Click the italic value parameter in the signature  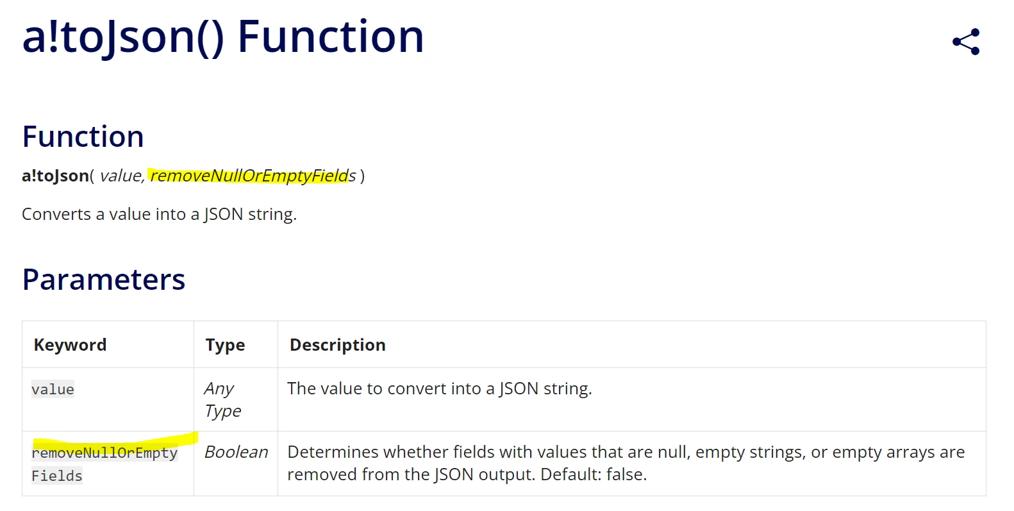121,176
